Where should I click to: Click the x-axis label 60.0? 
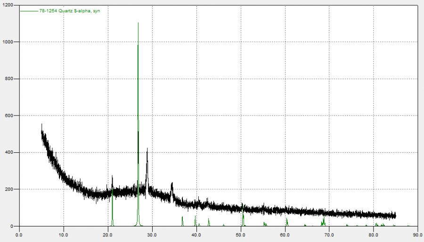(x=285, y=235)
